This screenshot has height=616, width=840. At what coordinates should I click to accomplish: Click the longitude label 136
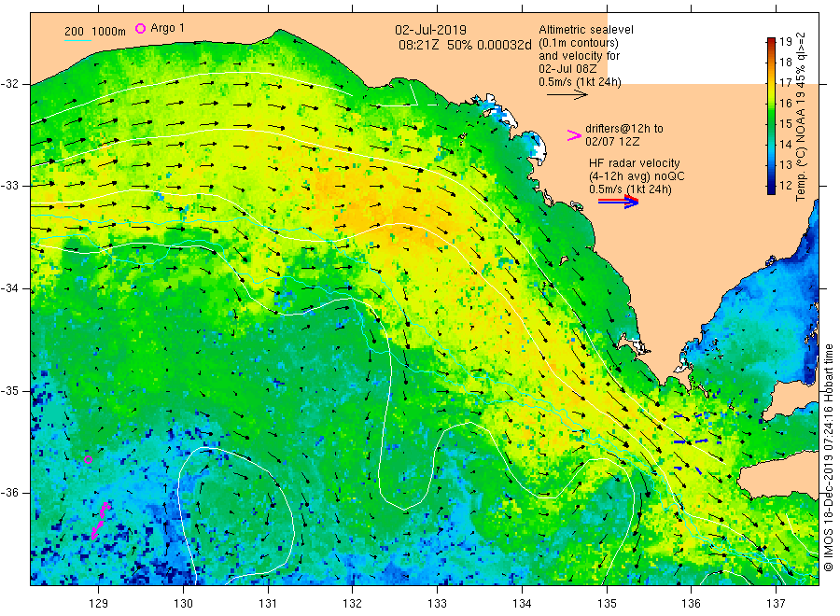tap(691, 604)
